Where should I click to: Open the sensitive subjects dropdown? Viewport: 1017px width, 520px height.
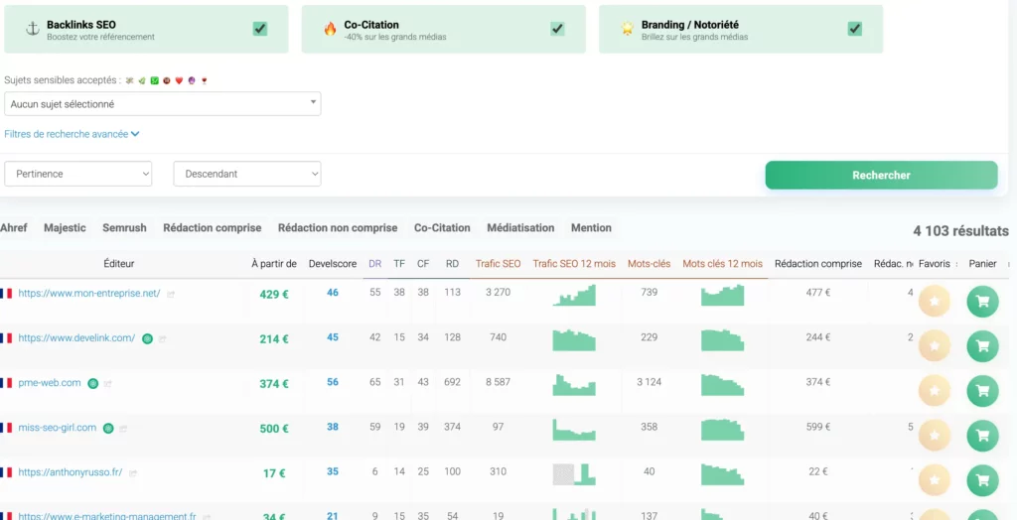[162, 104]
